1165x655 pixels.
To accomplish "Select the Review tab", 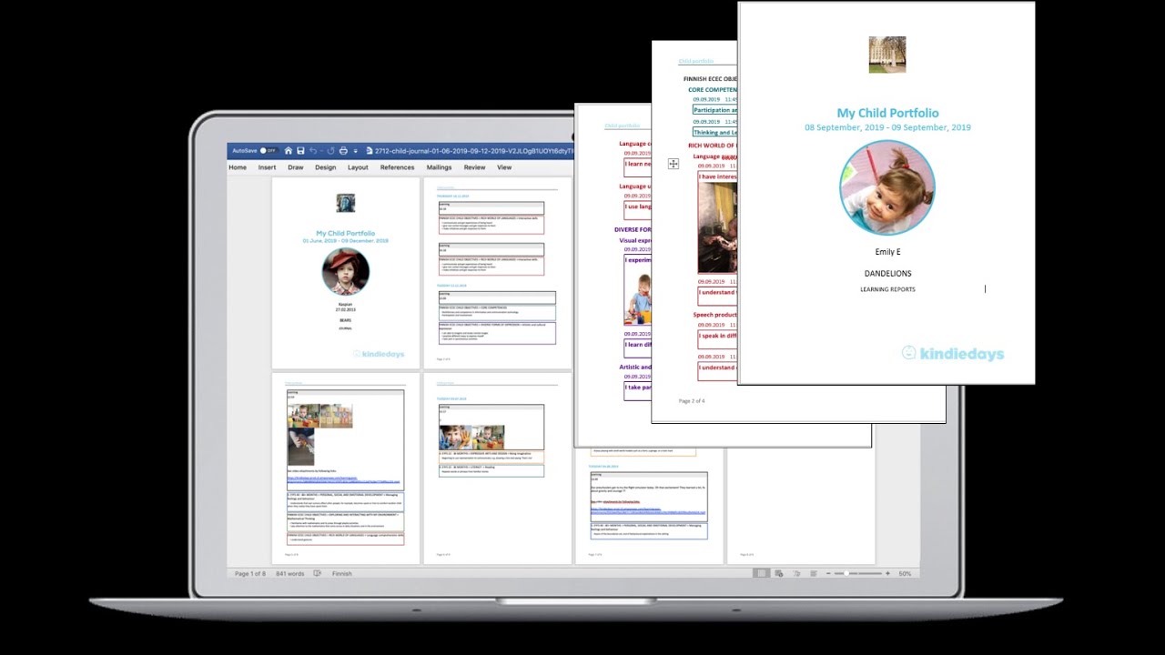I will coord(474,167).
